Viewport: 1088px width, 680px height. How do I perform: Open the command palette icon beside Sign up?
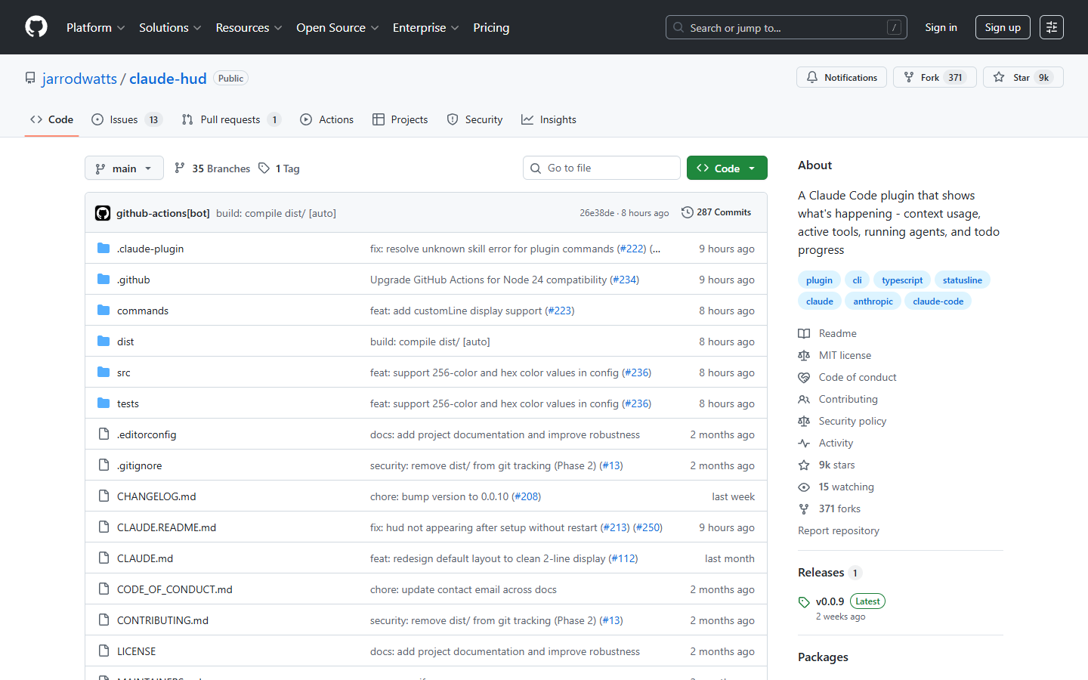[1051, 27]
